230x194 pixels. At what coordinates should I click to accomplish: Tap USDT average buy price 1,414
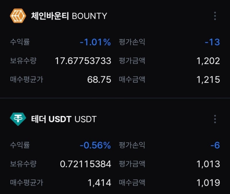[99, 182]
